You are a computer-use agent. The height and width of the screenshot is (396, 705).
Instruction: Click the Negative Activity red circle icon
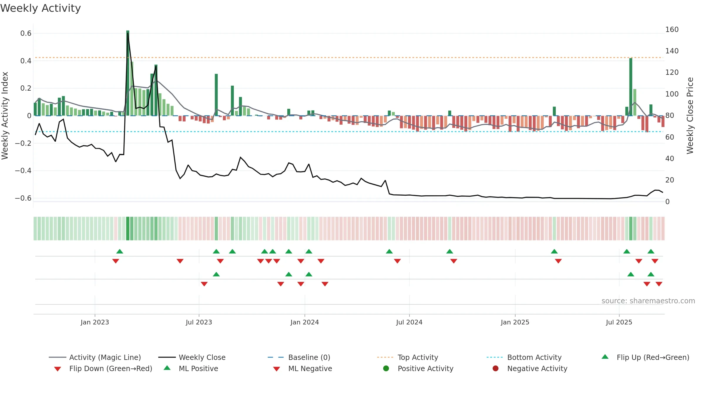(496, 368)
